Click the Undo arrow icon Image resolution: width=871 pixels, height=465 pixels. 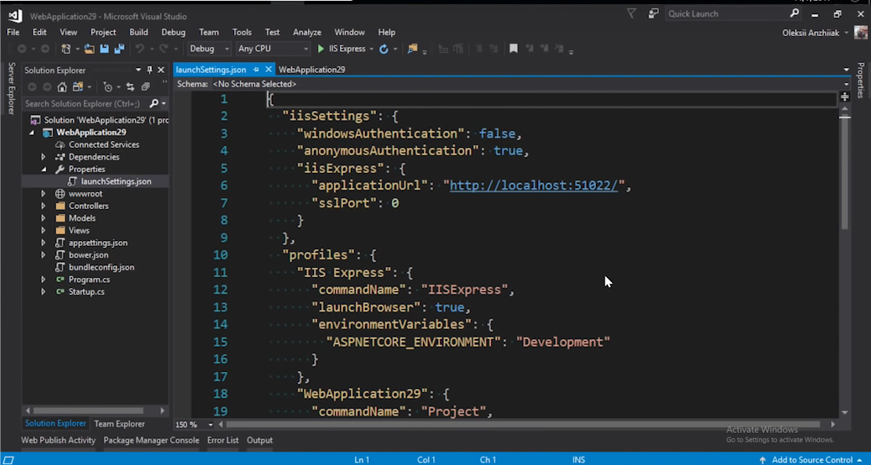tap(140, 49)
